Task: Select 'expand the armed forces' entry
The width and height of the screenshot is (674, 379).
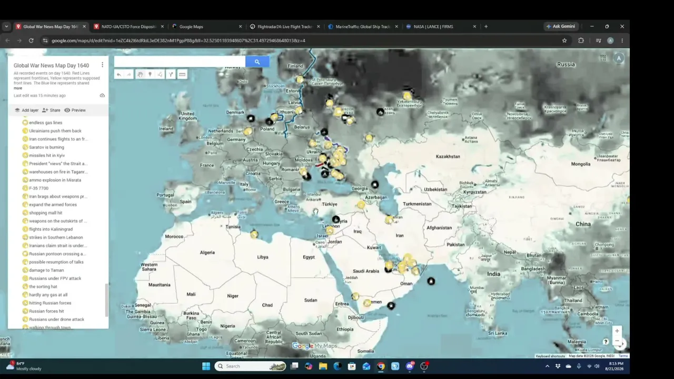Action: point(53,205)
